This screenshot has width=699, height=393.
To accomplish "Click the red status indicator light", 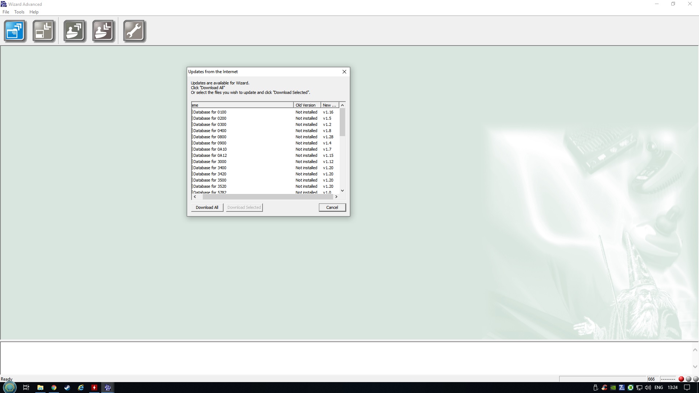I will point(681,379).
